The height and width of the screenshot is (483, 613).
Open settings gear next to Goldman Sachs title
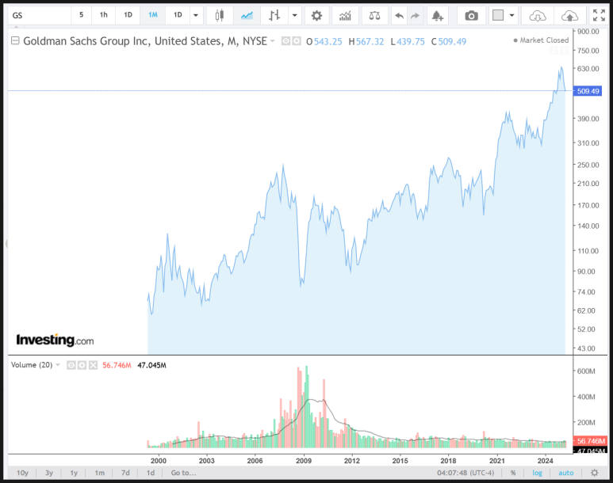(297, 41)
